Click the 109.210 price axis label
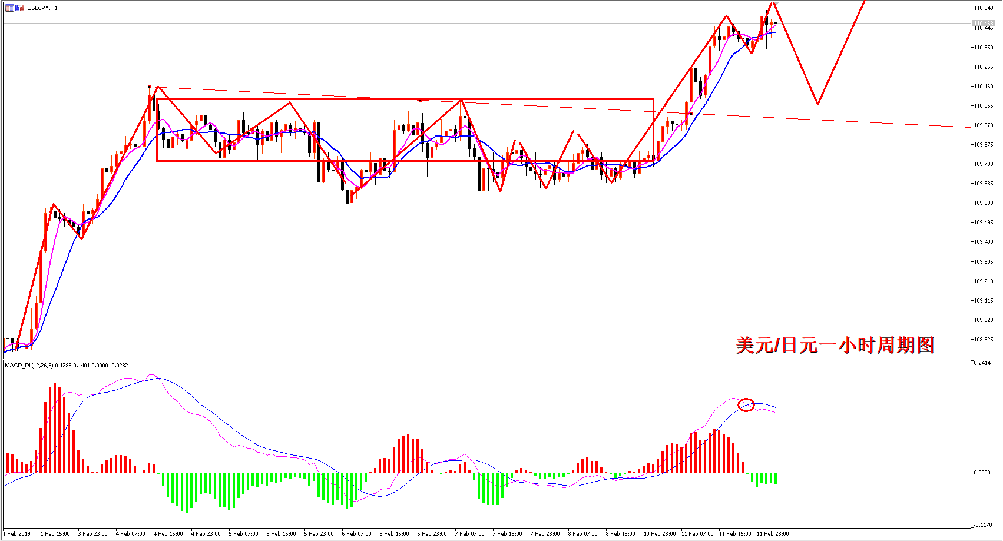Screen dimensions: 1003x541 (x=984, y=281)
